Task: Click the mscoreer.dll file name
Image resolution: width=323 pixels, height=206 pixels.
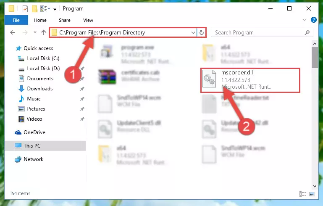Action: (x=237, y=73)
